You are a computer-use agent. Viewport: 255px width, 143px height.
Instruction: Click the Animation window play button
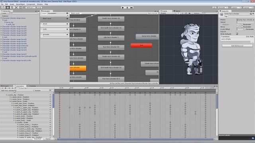pyautogui.click(x=6, y=88)
